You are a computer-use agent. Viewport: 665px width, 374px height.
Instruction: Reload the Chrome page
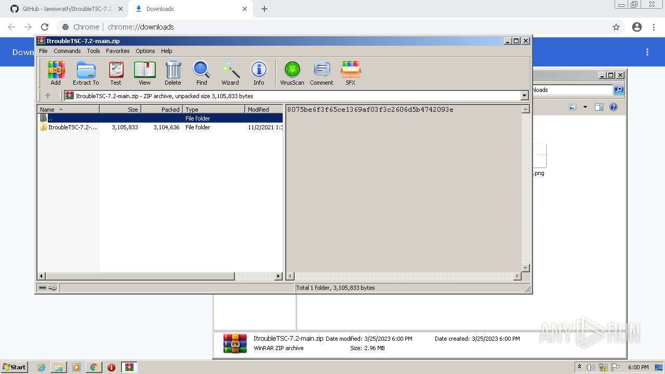(45, 27)
